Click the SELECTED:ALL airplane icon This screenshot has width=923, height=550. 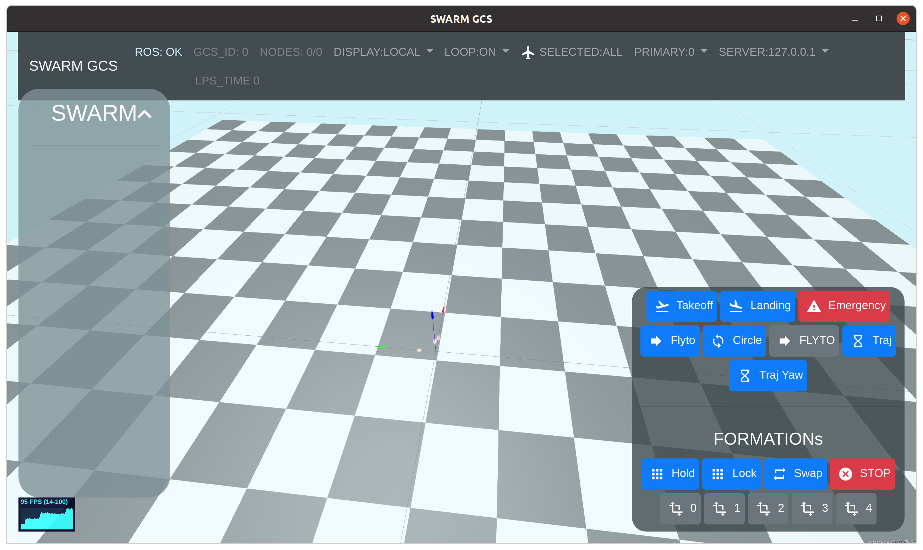(x=528, y=52)
